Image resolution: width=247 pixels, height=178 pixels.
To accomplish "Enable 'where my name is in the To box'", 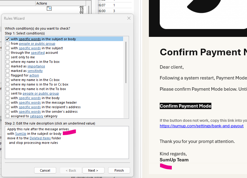I will pos(8,62).
